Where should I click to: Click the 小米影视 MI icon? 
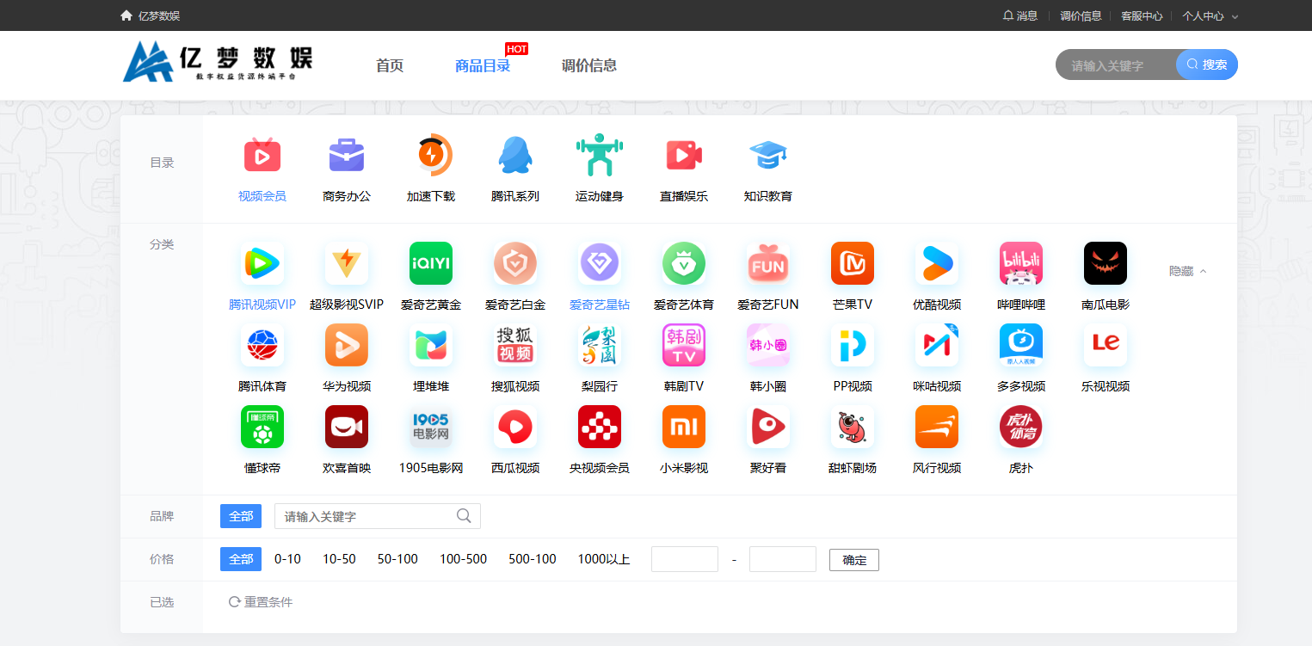(684, 427)
